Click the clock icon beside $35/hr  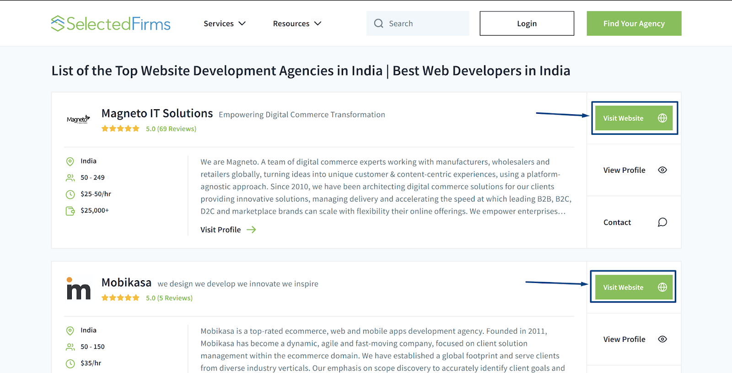[x=70, y=363]
